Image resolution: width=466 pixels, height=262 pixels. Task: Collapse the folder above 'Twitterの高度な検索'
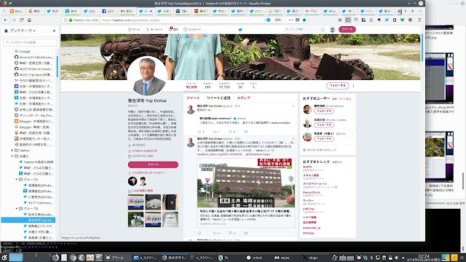point(12,156)
